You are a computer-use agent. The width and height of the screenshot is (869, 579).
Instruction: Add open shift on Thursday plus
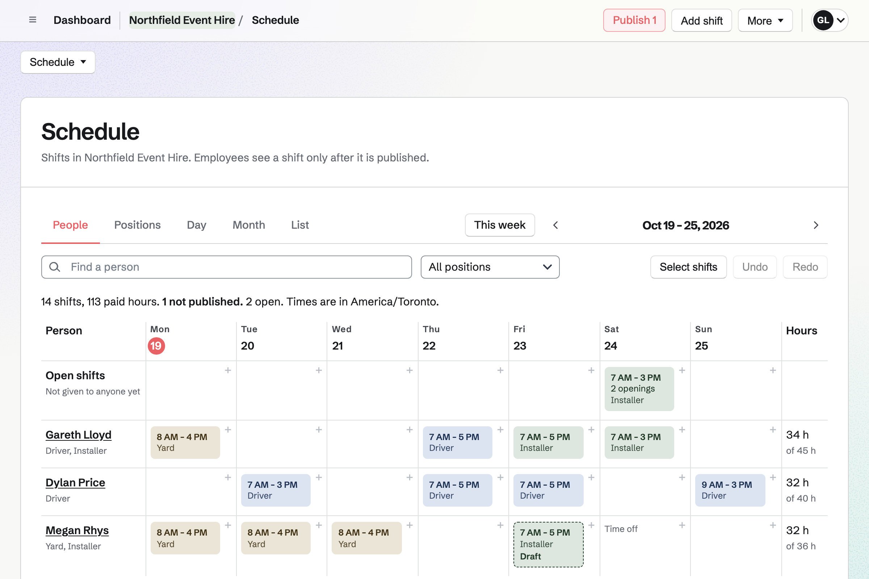coord(500,370)
